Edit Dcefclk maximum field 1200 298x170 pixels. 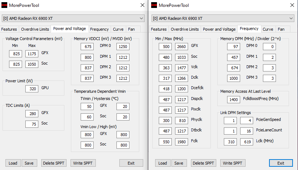182,89
